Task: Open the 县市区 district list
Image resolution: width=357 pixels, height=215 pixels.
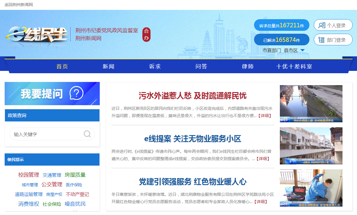Action: coord(291,50)
